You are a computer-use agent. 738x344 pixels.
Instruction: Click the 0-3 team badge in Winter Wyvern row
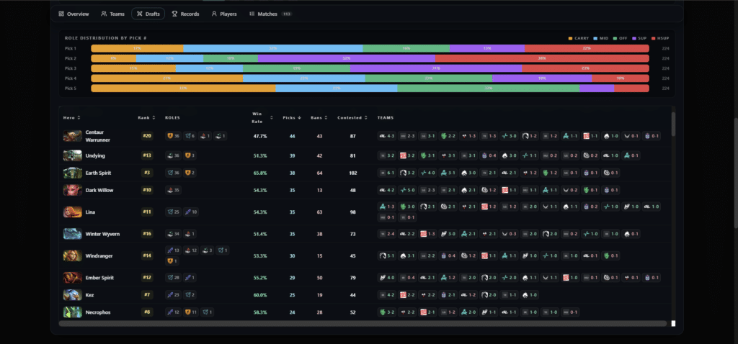click(509, 234)
